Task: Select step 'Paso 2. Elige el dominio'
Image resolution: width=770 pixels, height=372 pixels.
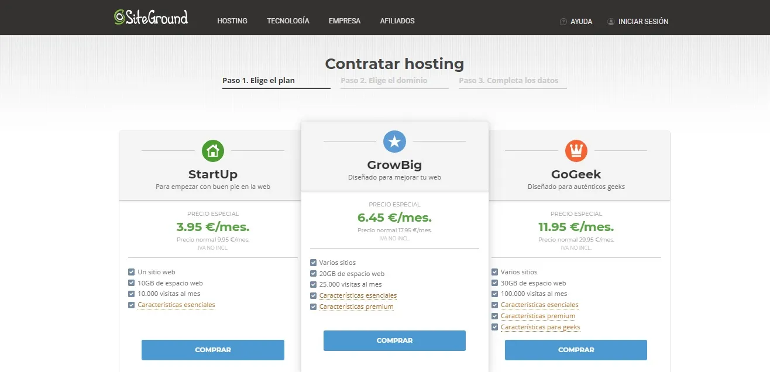Action: [384, 81]
